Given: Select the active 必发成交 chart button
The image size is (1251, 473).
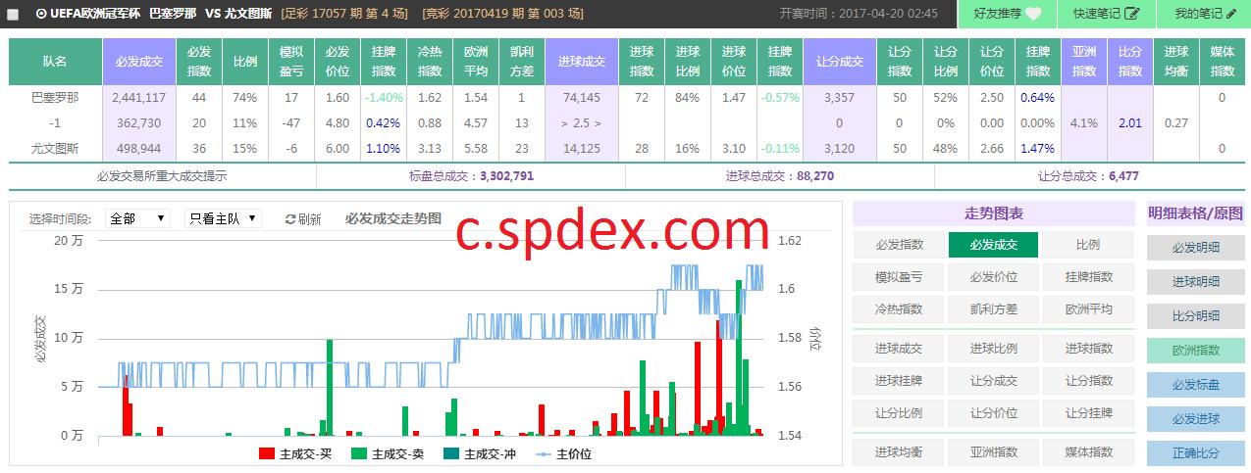Looking at the screenshot, I should pyautogui.click(x=993, y=245).
